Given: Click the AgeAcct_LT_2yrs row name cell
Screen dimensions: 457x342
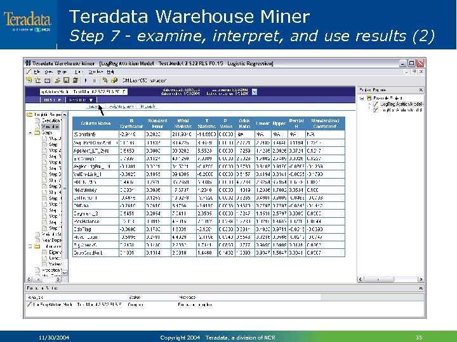Looking at the screenshot, I should [x=96, y=151].
